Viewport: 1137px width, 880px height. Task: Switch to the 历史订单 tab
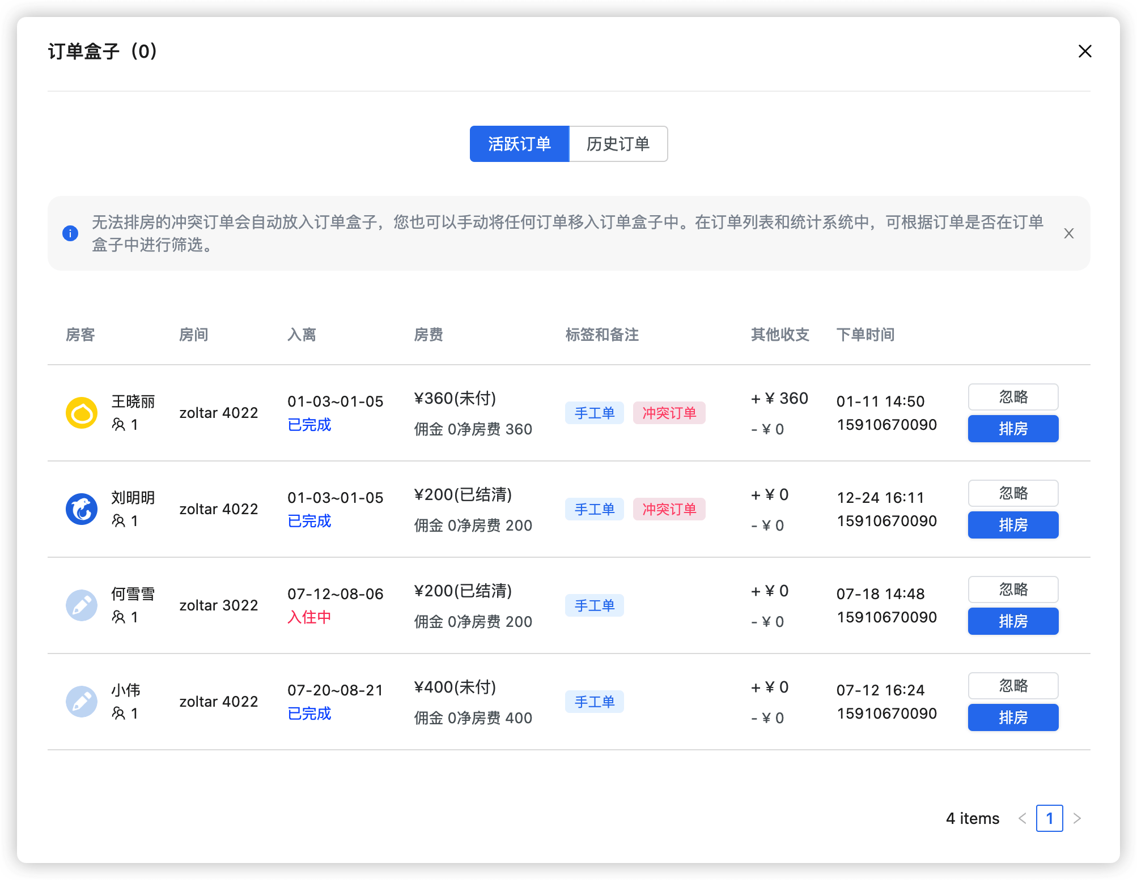(618, 144)
